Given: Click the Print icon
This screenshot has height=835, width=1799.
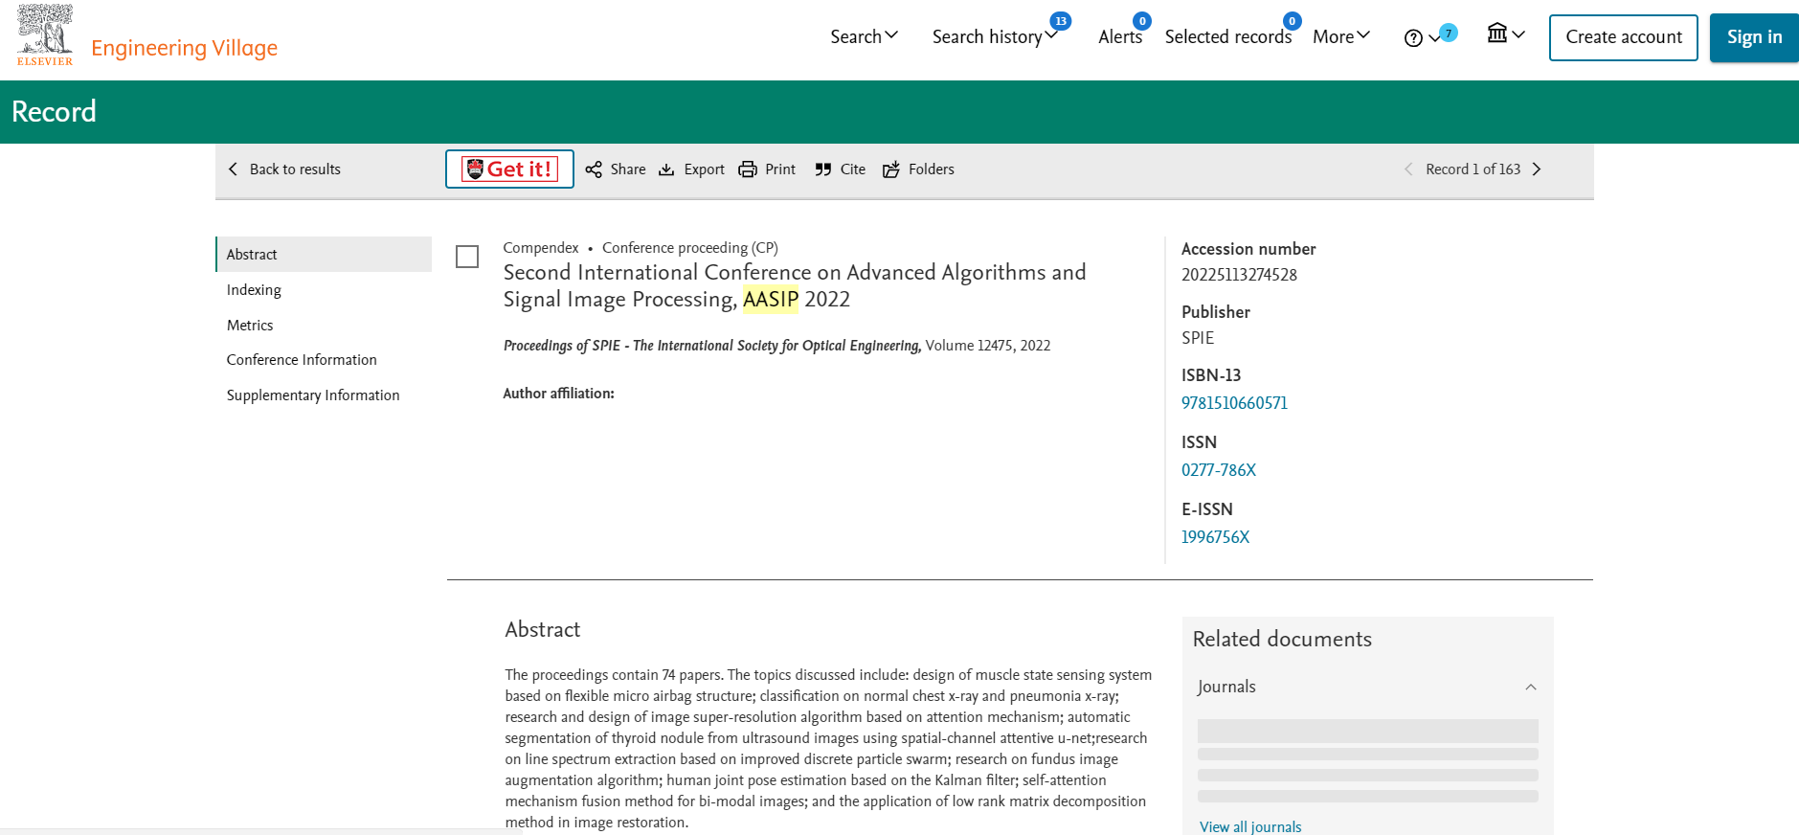Looking at the screenshot, I should point(748,169).
